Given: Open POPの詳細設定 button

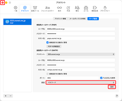Looking at the screenshot, I should click(x=54, y=46).
